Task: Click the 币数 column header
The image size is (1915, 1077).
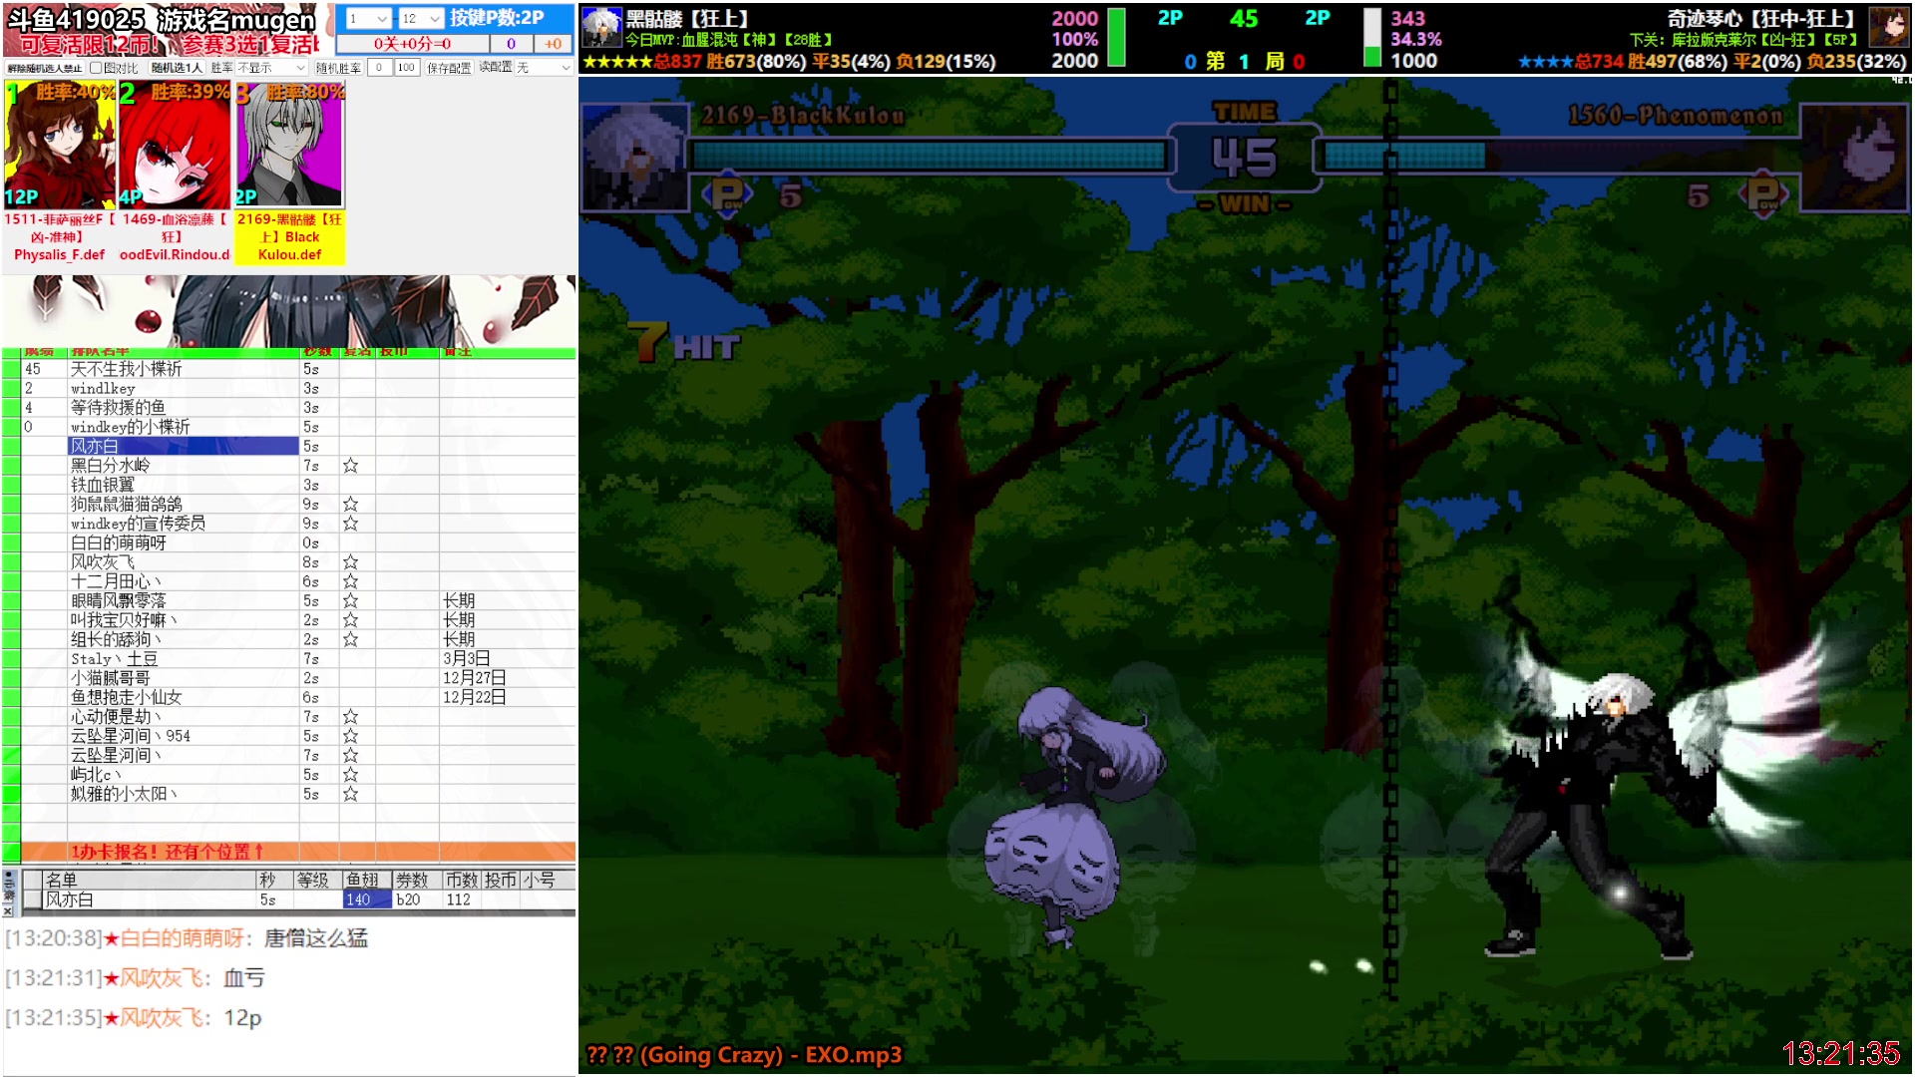Action: 462,880
